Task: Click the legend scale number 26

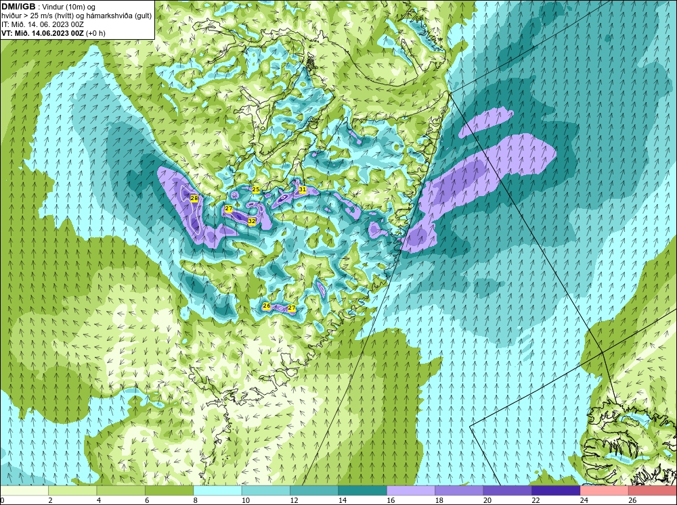Action: click(632, 500)
